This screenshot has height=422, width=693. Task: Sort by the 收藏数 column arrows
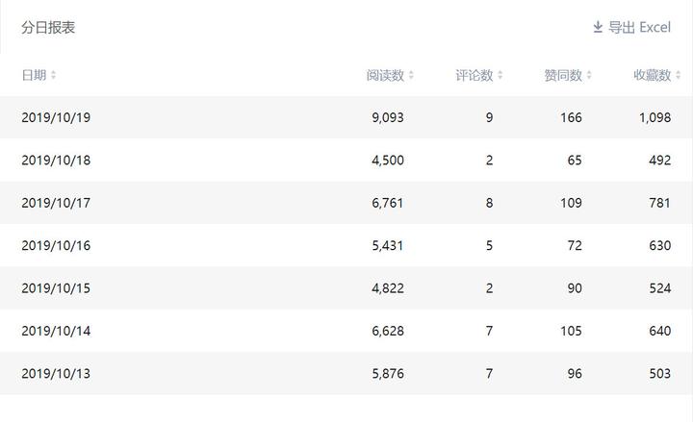[678, 75]
